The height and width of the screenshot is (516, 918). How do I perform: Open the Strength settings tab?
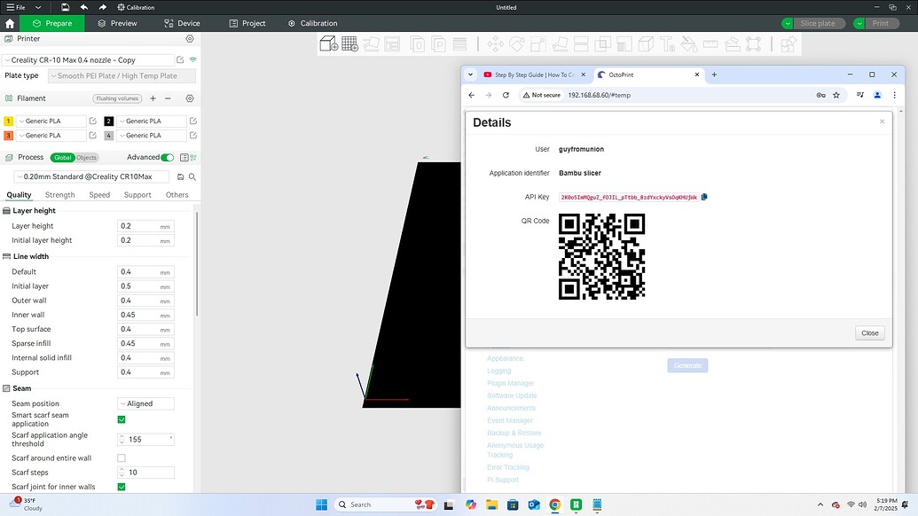tap(59, 194)
